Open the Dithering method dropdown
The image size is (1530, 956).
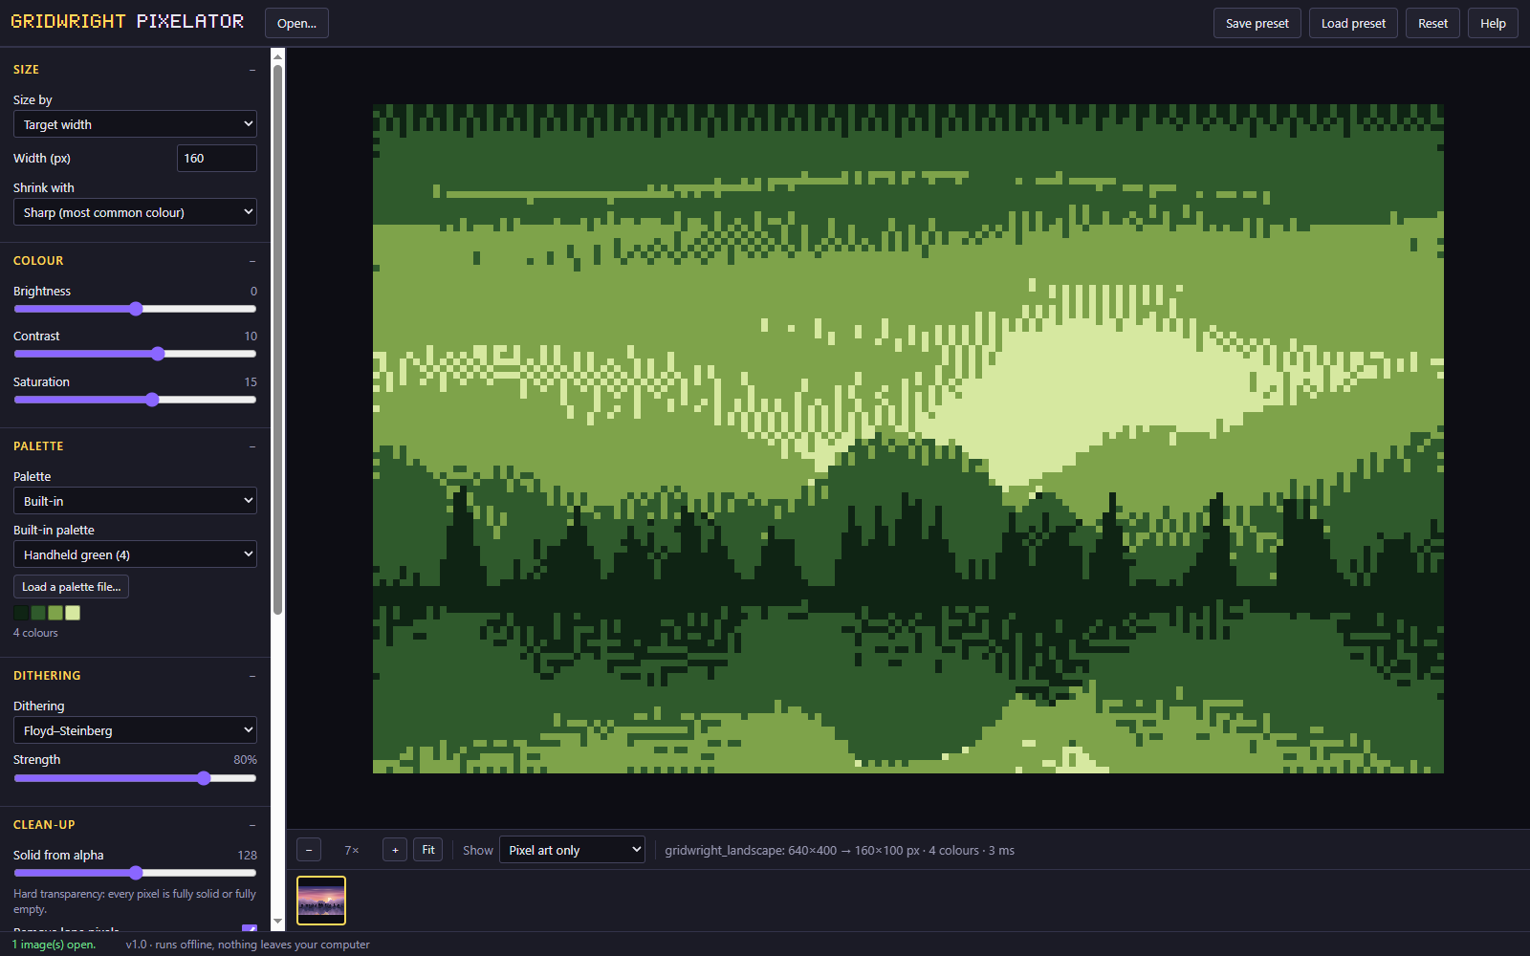point(135,730)
